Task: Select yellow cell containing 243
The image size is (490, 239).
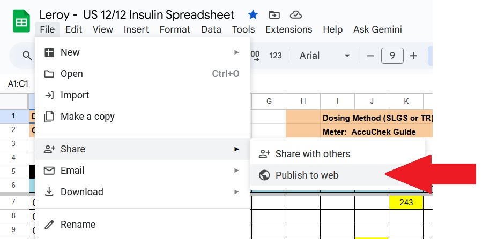Action: point(406,203)
